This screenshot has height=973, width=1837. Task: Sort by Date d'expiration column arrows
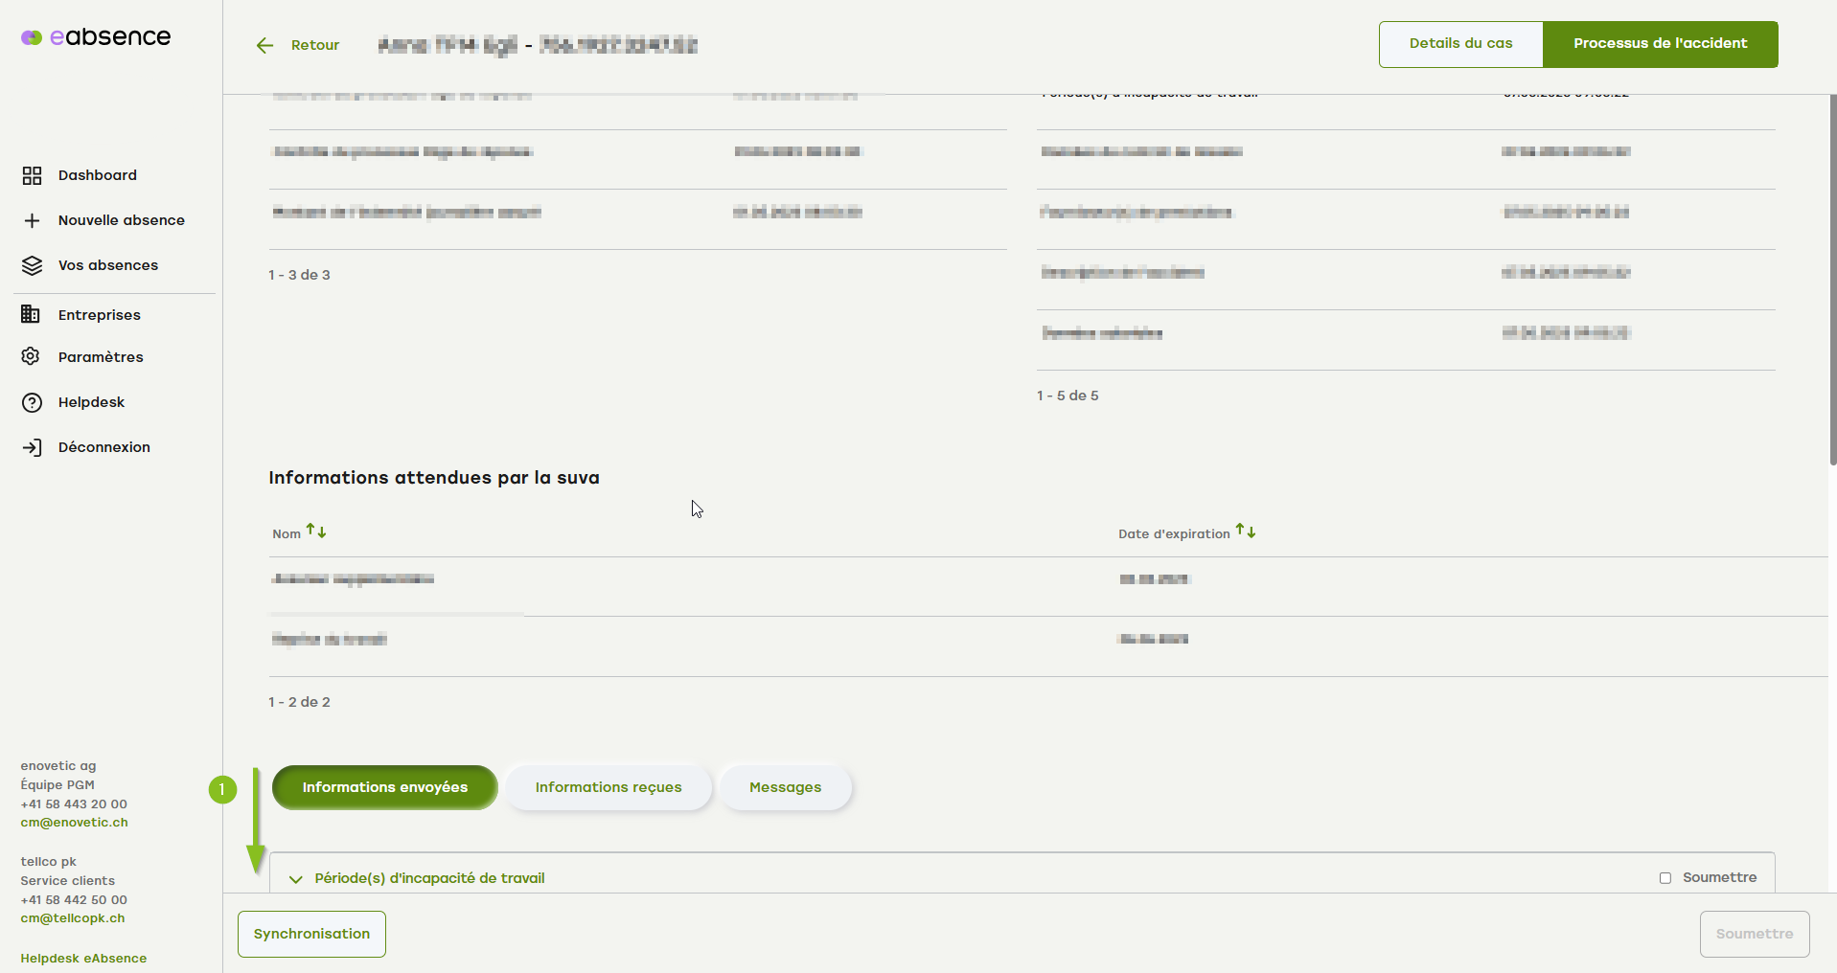coord(1245,532)
